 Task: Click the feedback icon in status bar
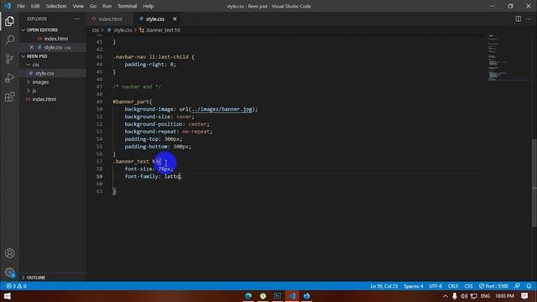tap(517, 286)
